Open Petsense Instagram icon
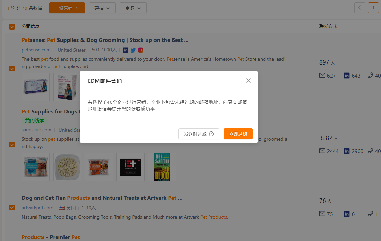 point(141,50)
